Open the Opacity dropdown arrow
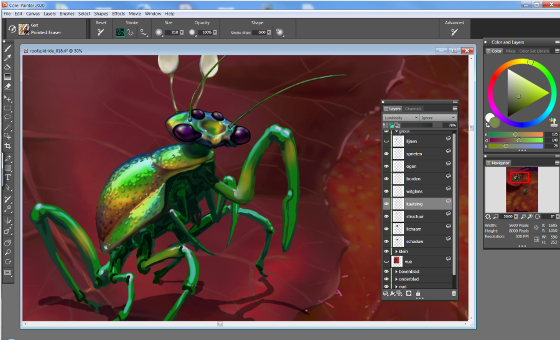This screenshot has width=560, height=340. (215, 32)
